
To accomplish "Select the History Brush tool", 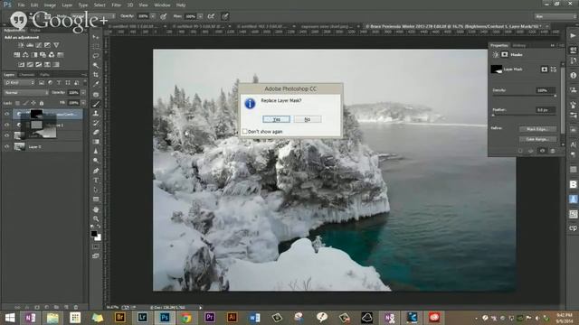I will tap(96, 123).
